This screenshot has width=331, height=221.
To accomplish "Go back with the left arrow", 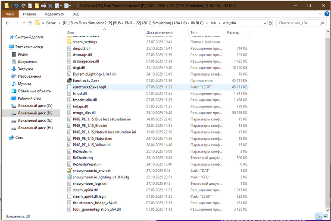I will pyautogui.click(x=8, y=23).
